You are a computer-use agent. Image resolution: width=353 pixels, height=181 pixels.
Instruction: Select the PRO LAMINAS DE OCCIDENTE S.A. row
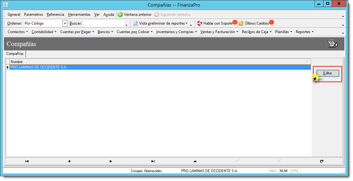pos(160,67)
